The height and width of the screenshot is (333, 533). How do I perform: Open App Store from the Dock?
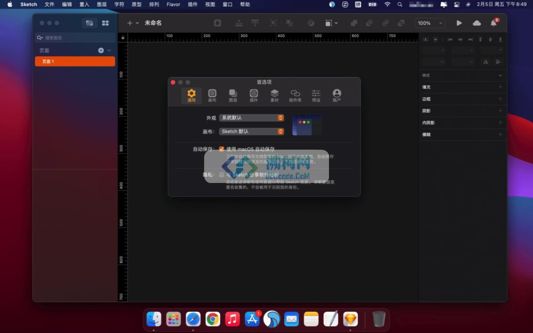(252, 320)
